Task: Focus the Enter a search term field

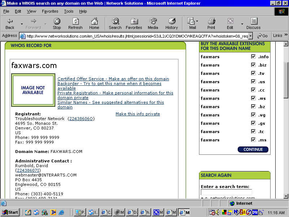Action: (227, 192)
